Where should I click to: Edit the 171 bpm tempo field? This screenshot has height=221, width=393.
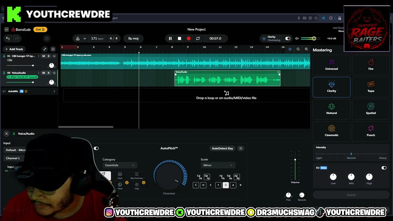97,38
